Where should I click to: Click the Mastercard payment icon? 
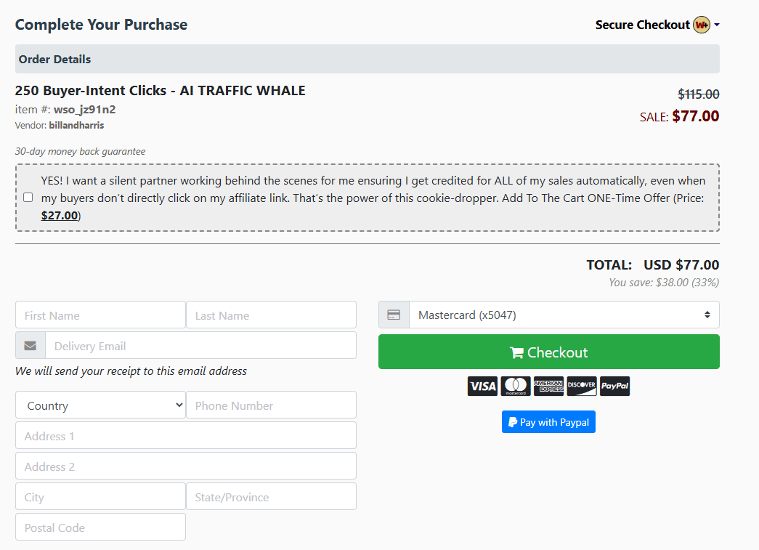coord(516,386)
